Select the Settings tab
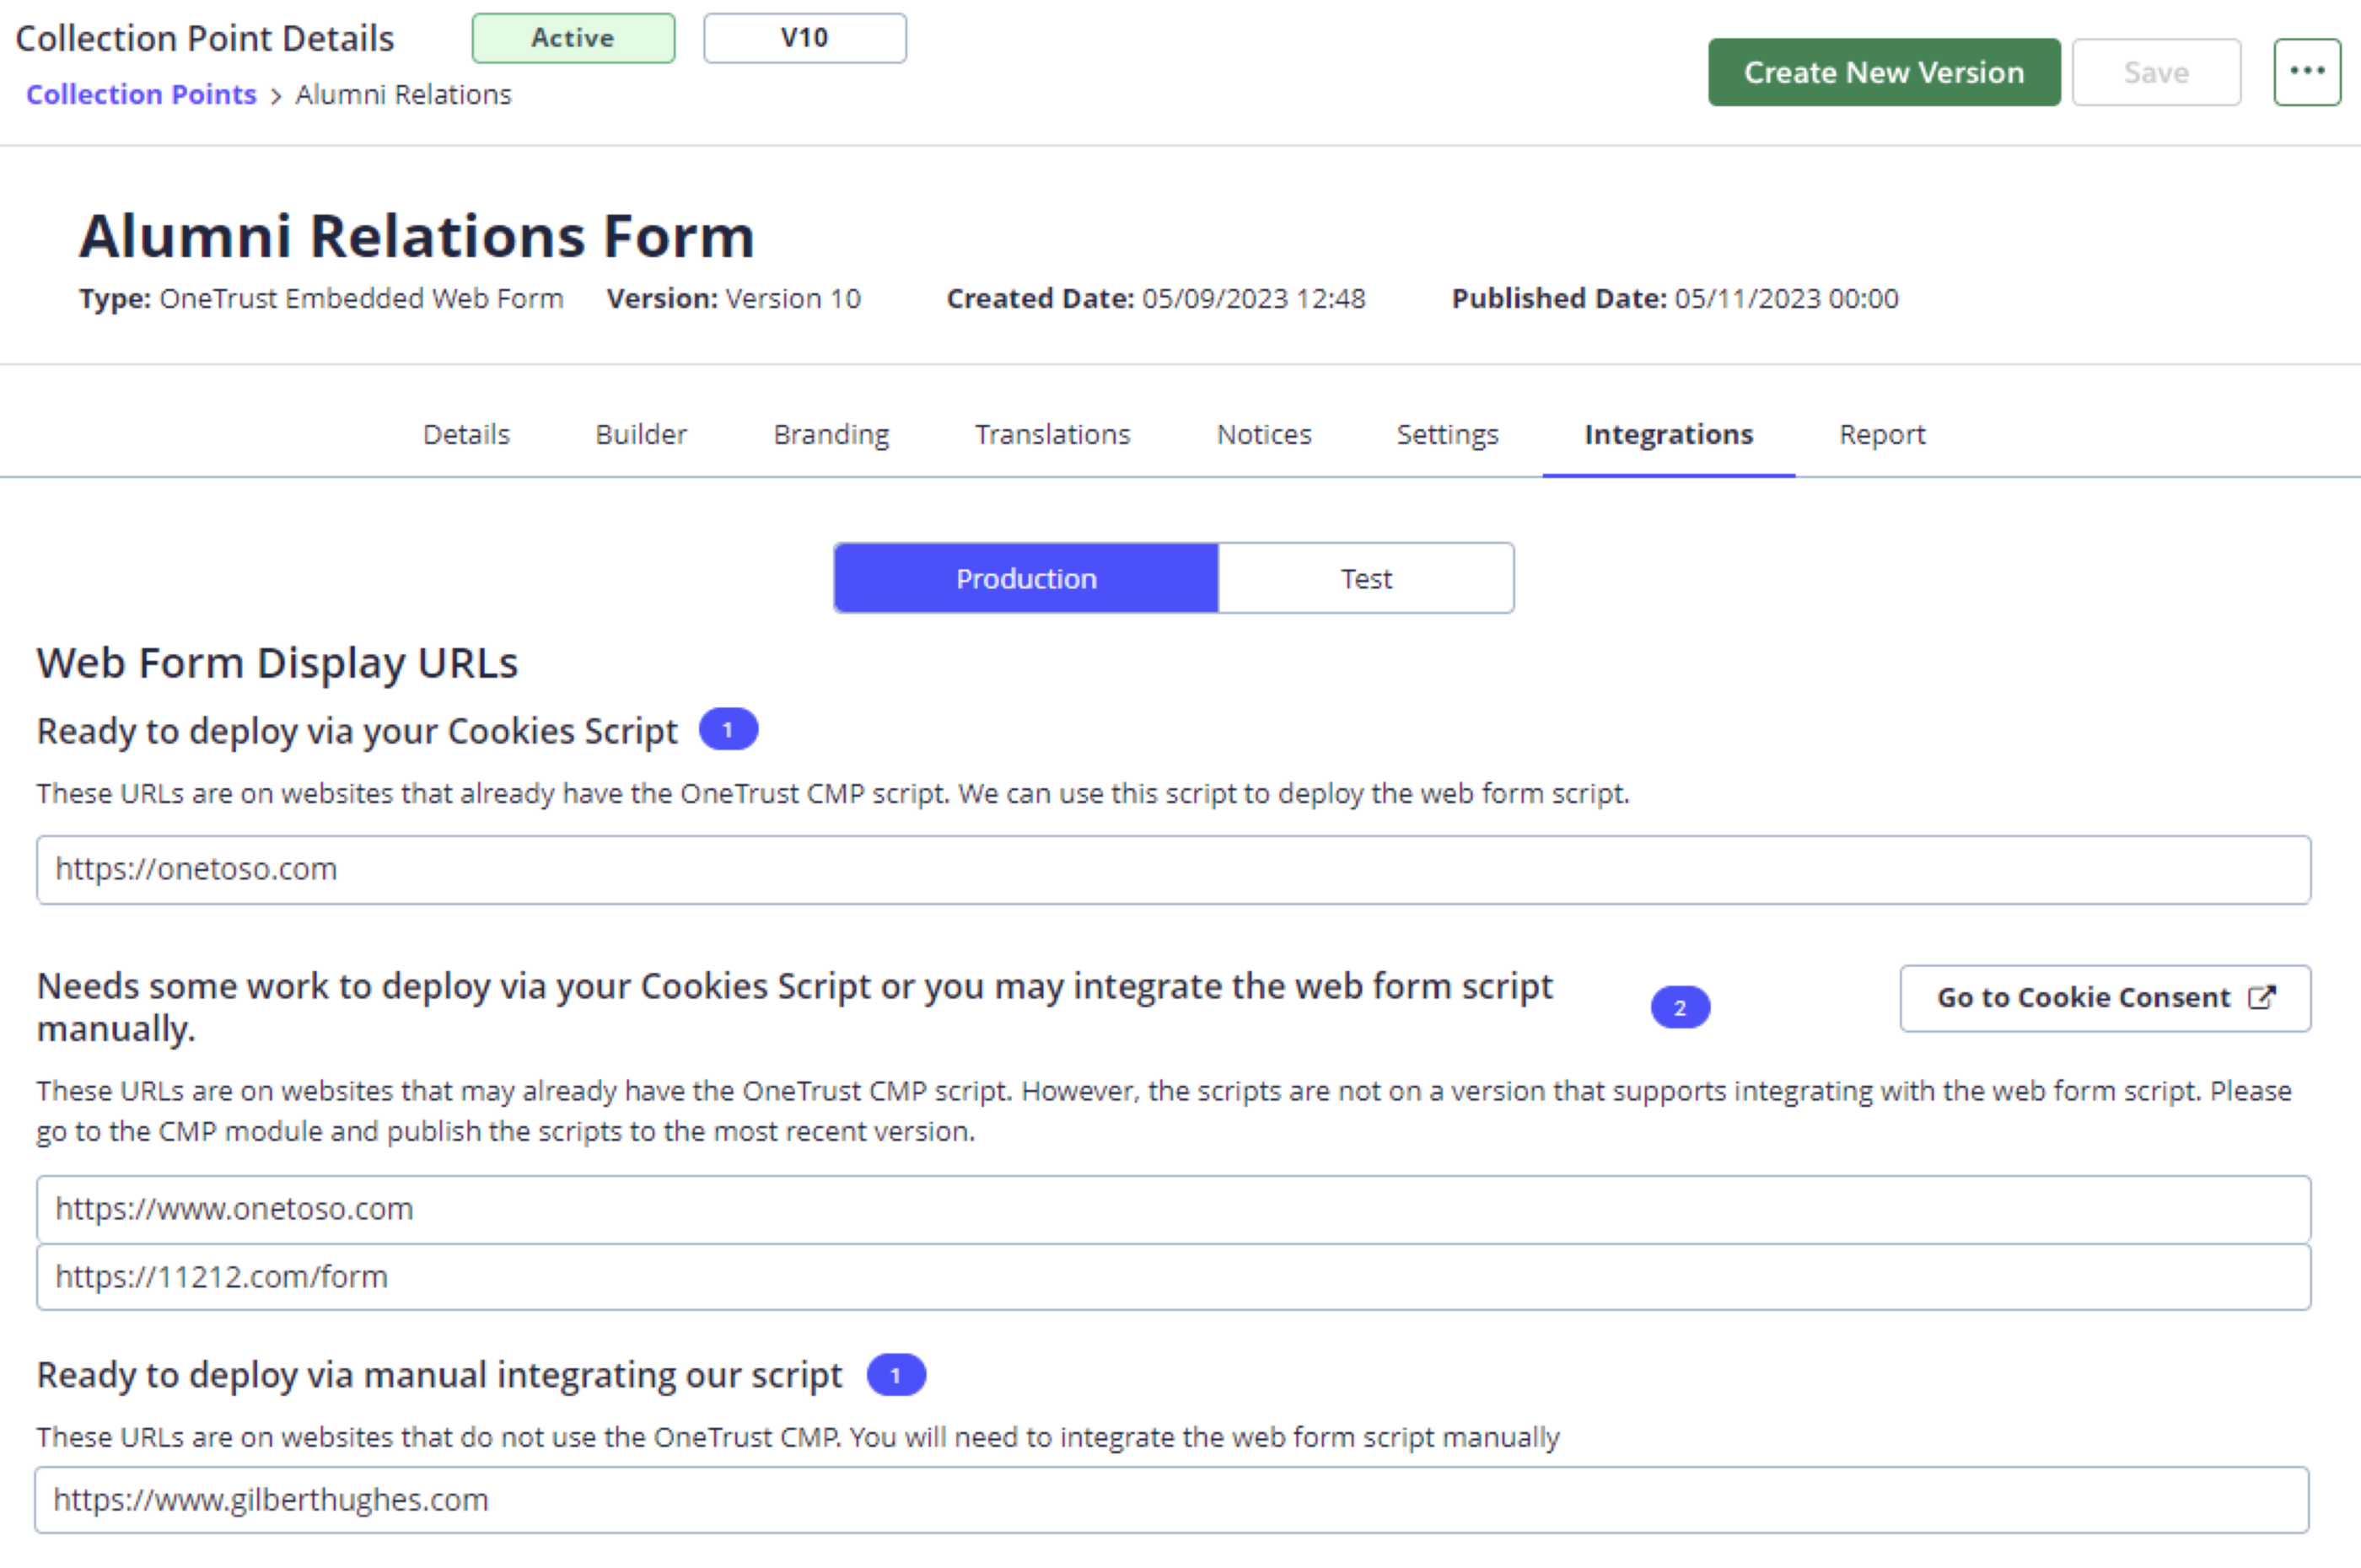Image resolution: width=2361 pixels, height=1568 pixels. pos(1446,434)
